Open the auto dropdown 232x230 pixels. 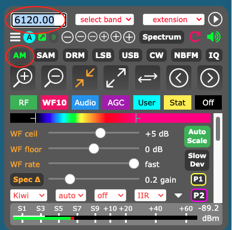point(71,195)
